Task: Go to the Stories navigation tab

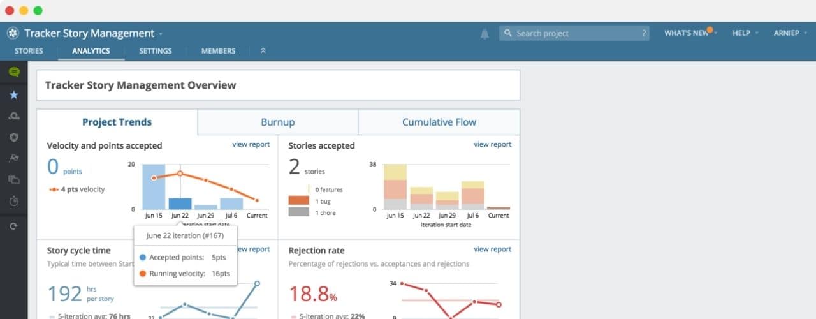Action: pyautogui.click(x=29, y=51)
